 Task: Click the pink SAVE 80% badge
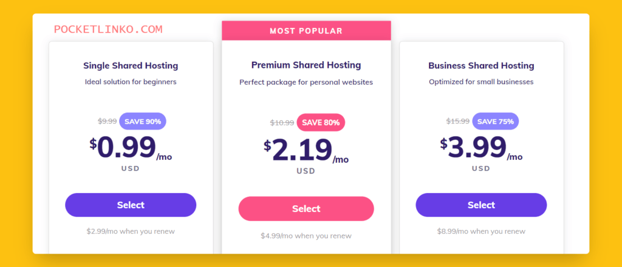click(x=320, y=122)
